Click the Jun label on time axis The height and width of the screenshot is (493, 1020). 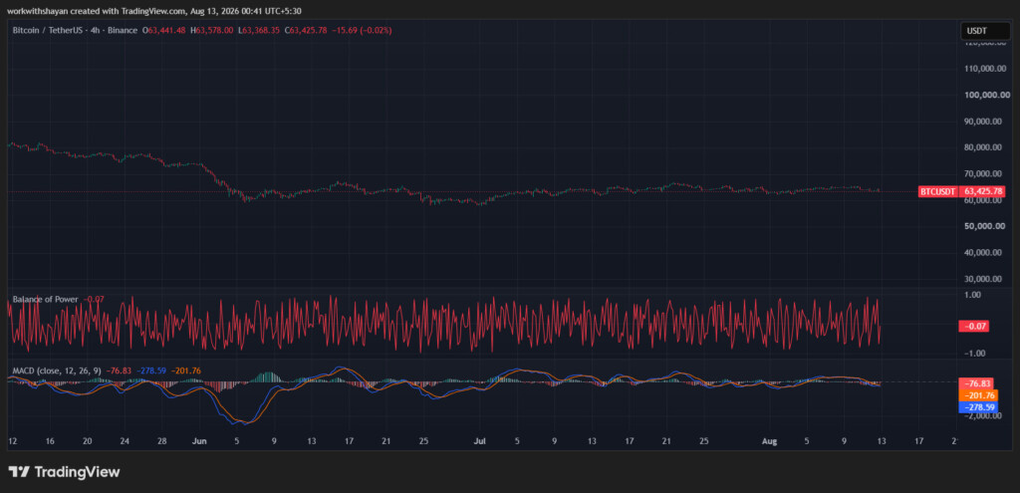click(199, 441)
